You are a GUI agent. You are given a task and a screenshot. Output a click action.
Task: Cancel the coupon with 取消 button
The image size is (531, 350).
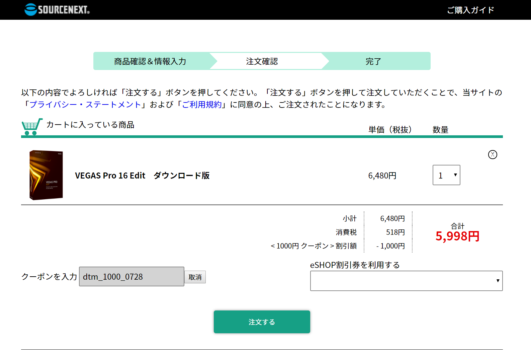tap(195, 277)
